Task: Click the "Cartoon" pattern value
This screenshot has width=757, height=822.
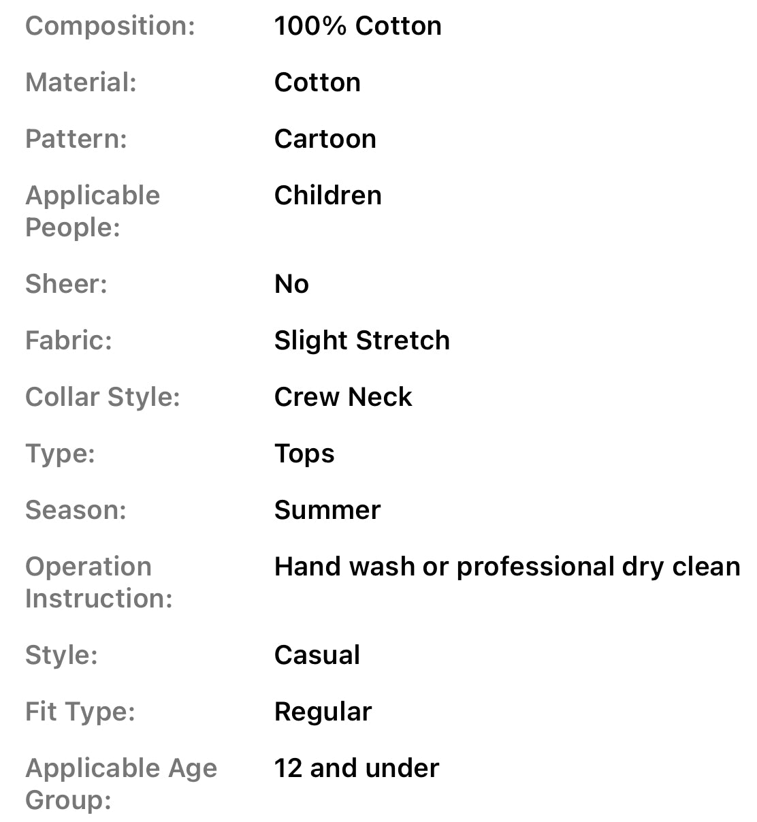Action: (x=325, y=139)
